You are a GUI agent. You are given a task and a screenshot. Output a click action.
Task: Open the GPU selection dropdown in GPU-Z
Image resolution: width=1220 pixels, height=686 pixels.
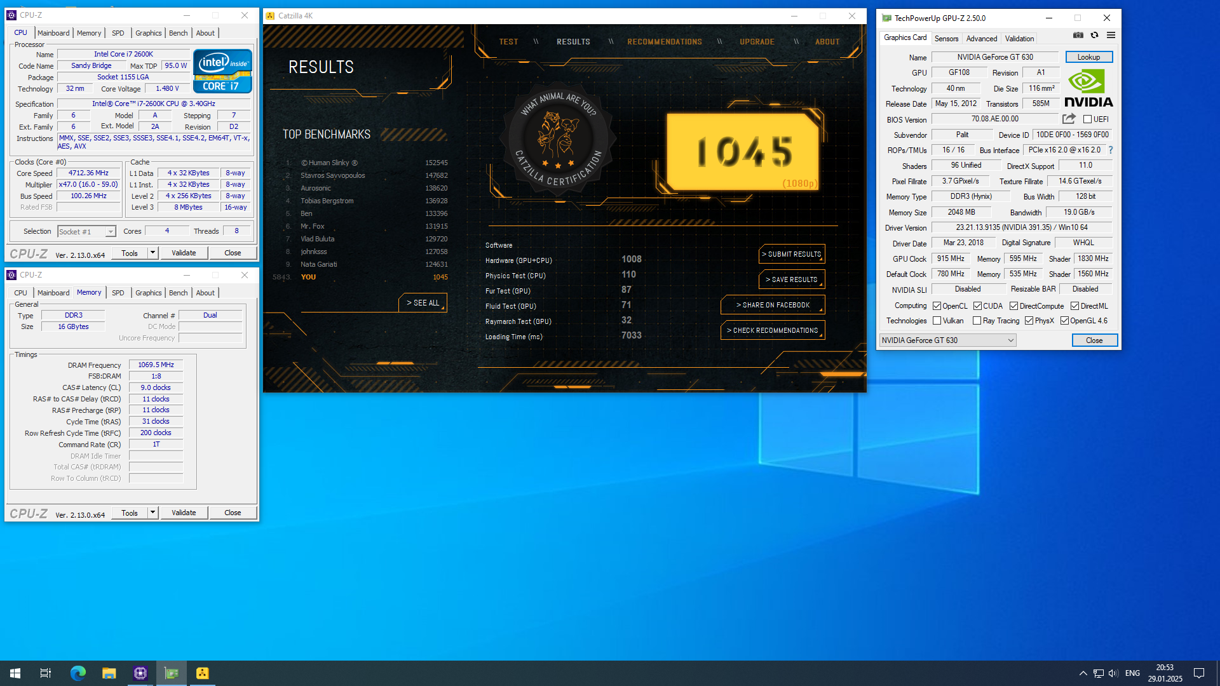point(947,340)
